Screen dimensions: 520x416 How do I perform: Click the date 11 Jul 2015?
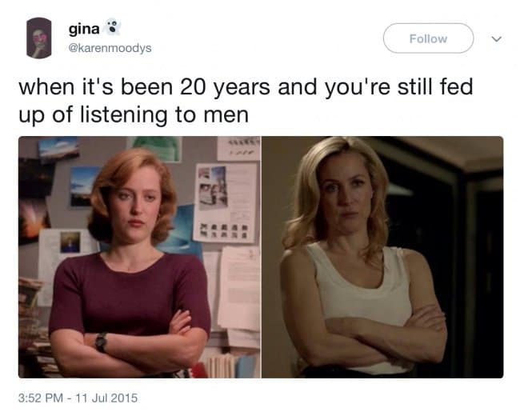pos(106,398)
